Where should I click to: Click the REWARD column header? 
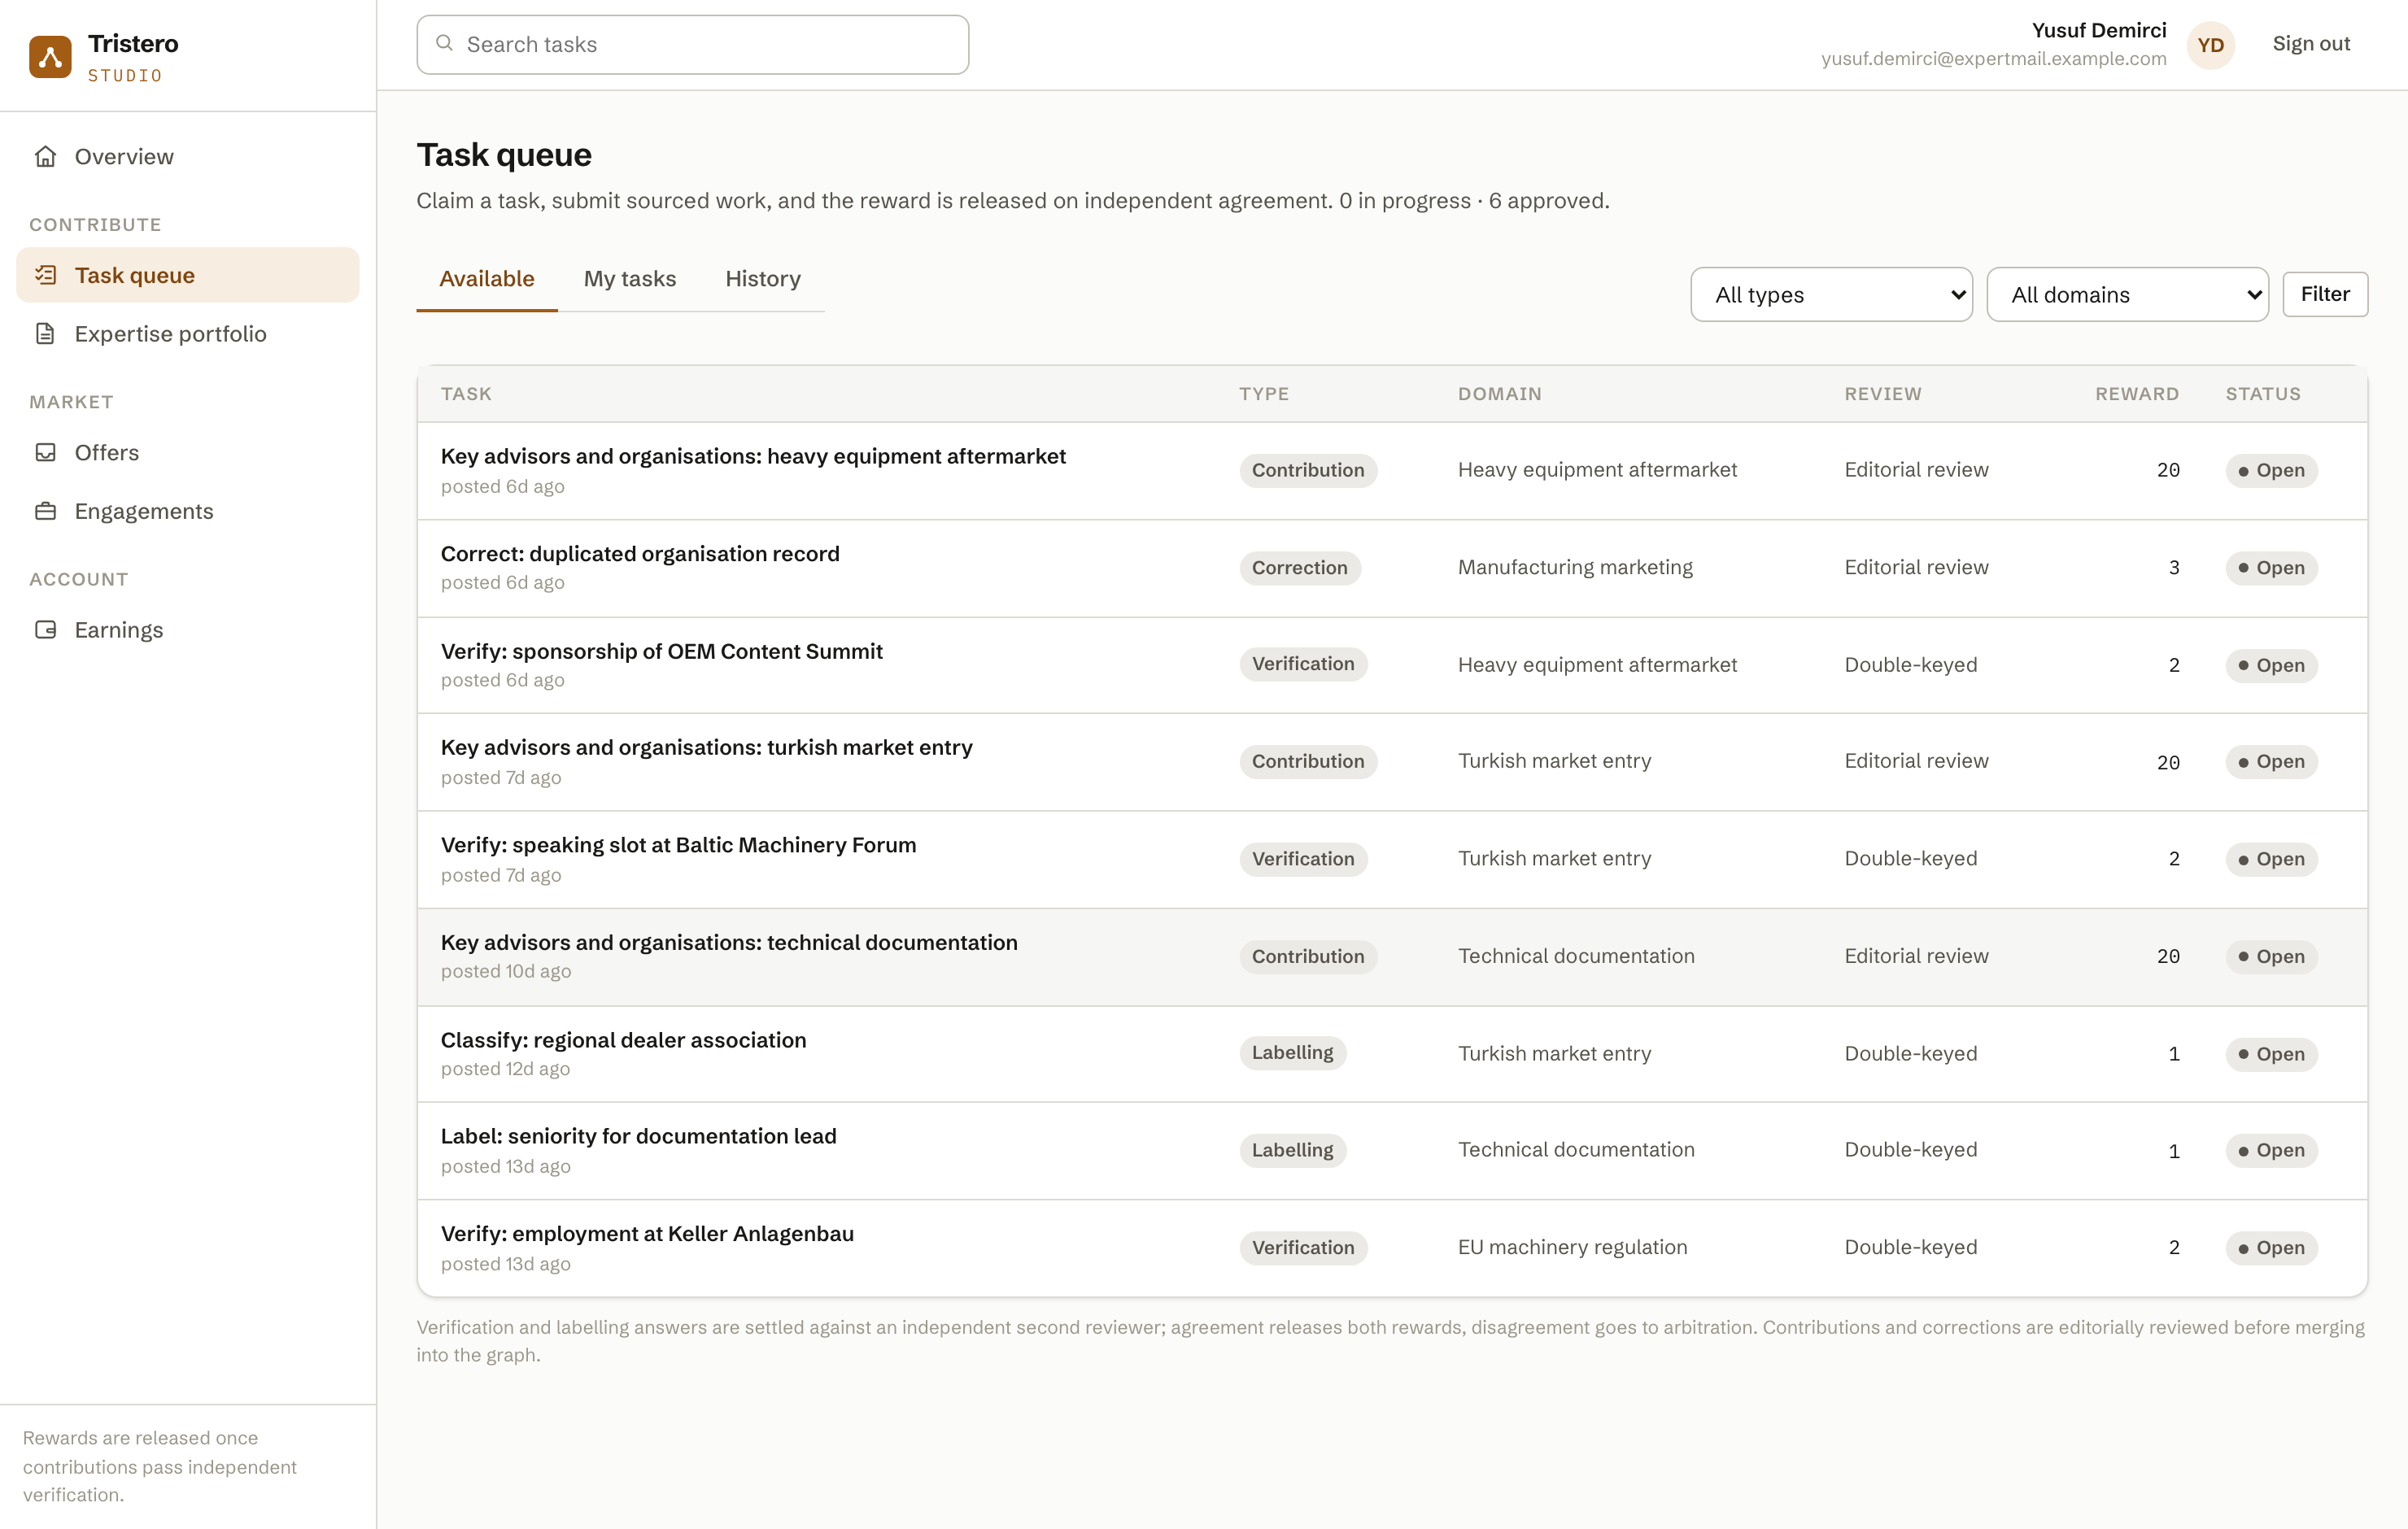[2137, 393]
